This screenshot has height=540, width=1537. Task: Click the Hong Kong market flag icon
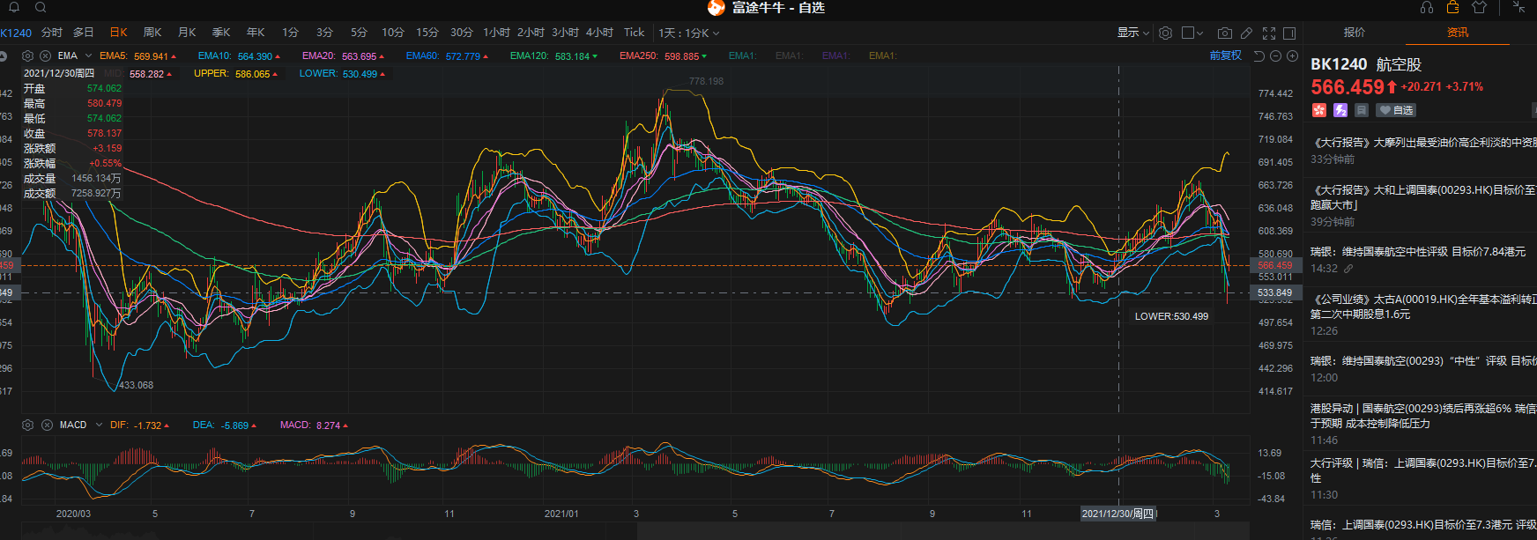coord(1319,110)
